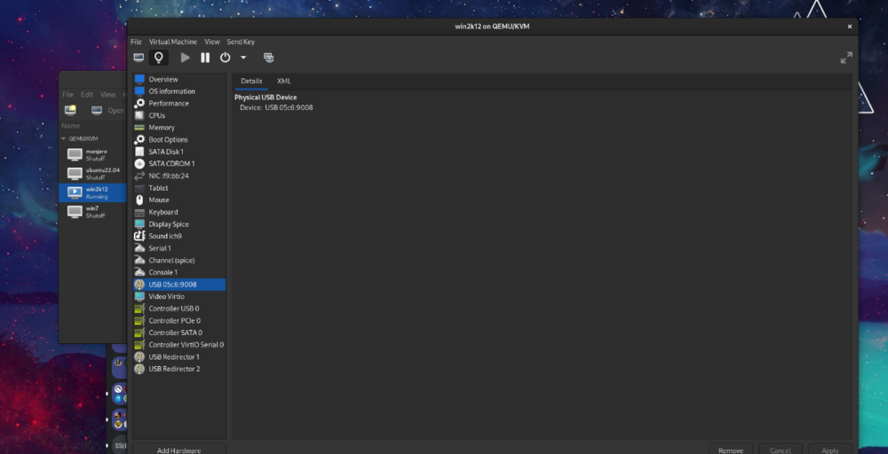Open the Send Key menu

[x=241, y=42]
